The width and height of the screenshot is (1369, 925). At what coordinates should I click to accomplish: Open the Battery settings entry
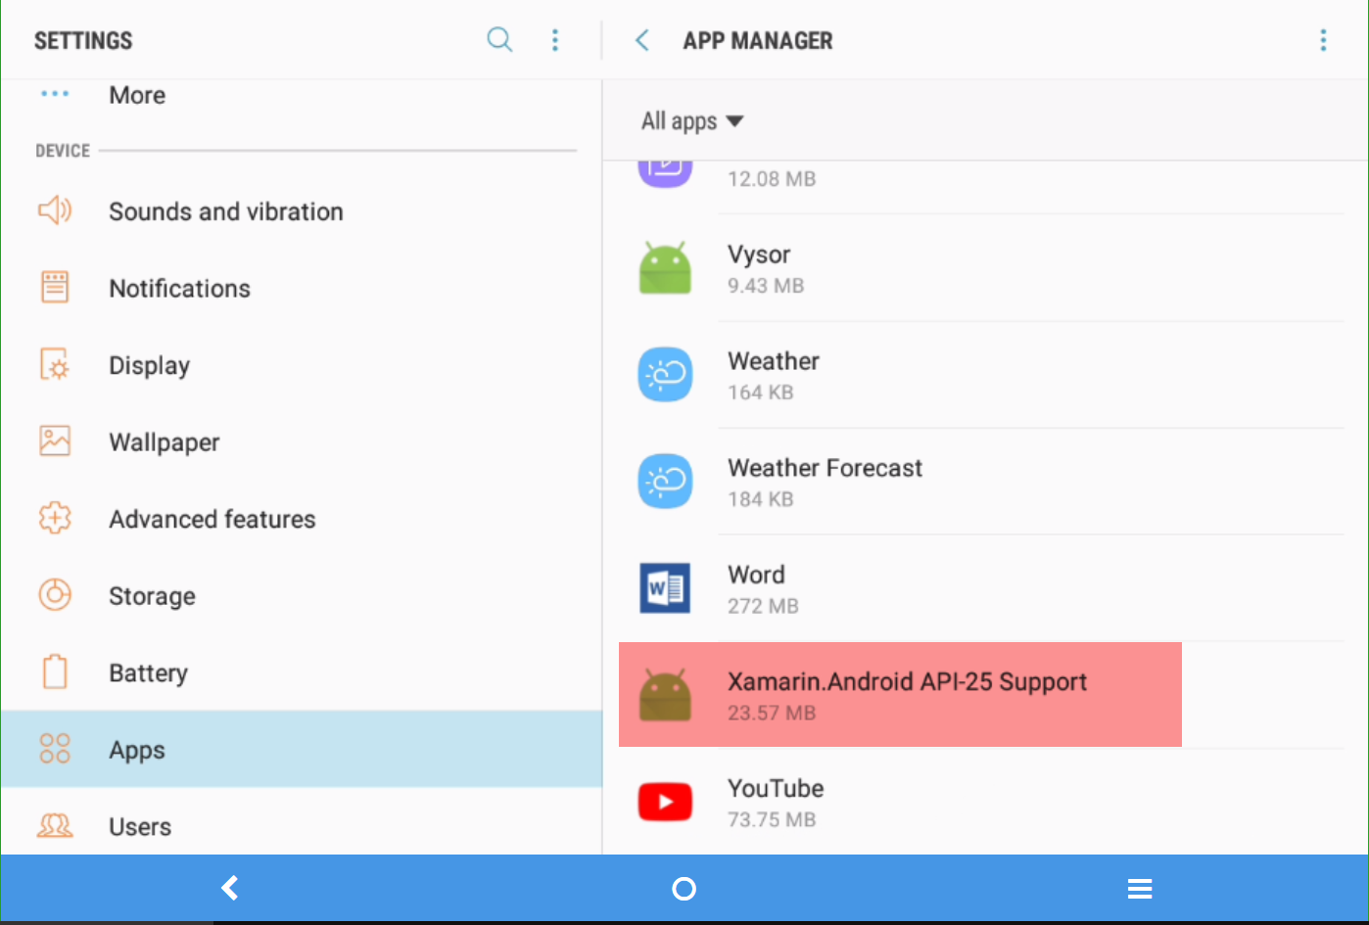pyautogui.click(x=302, y=672)
